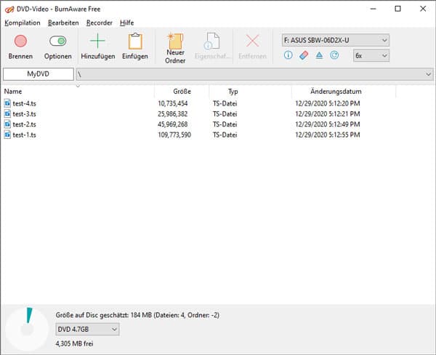Show disc info with blue i icon
This screenshot has width=436, height=355.
[288, 55]
